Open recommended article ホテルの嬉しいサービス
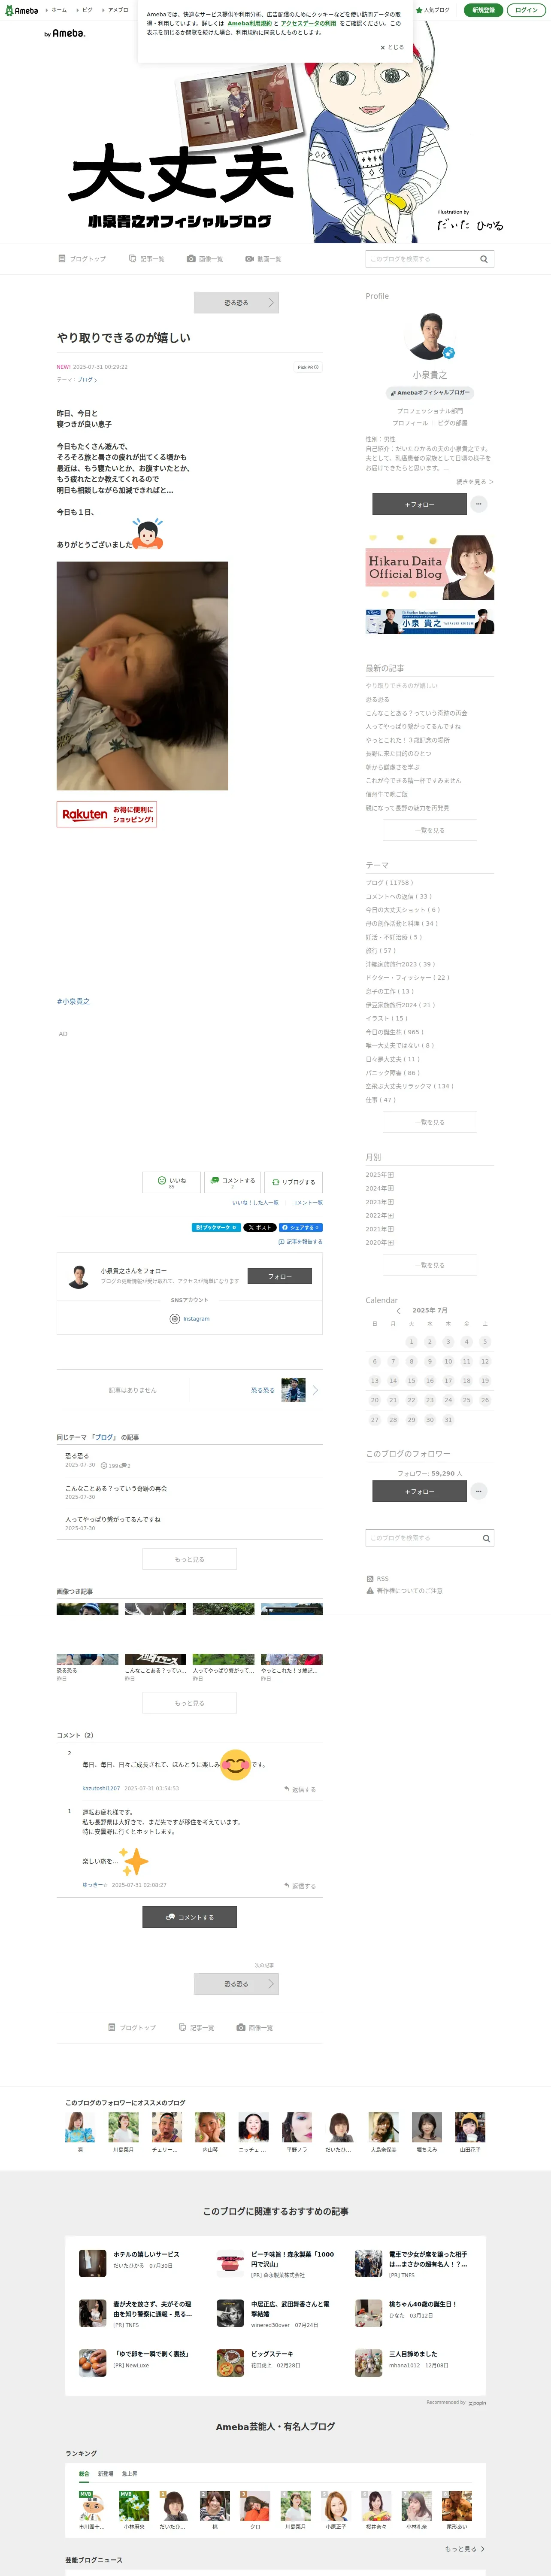 pyautogui.click(x=146, y=2254)
